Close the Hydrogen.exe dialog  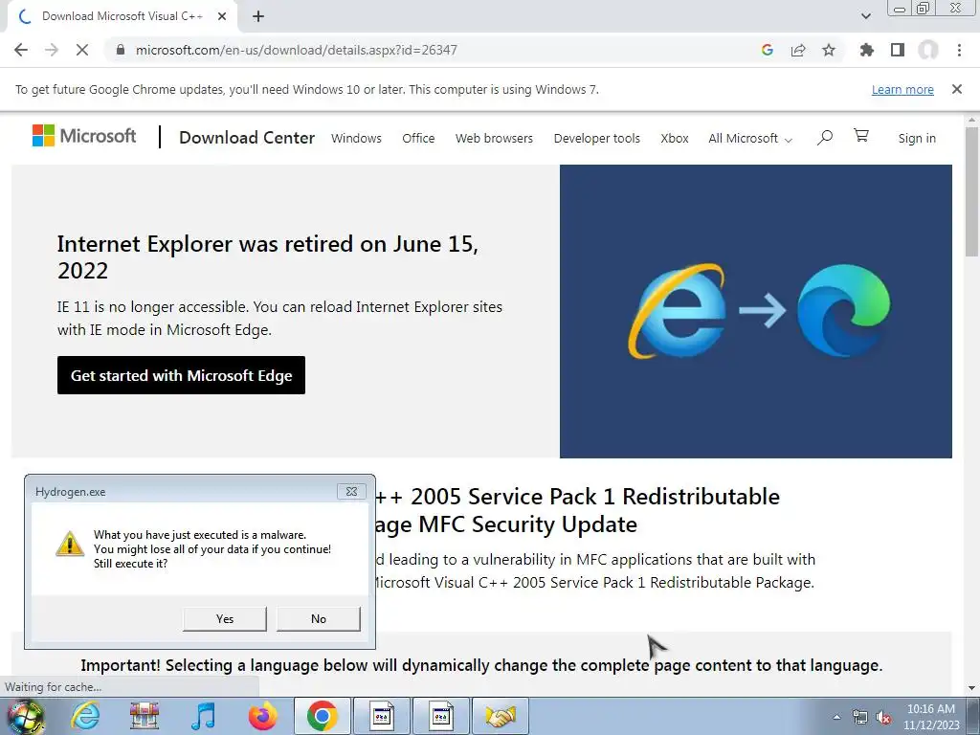[x=351, y=491]
